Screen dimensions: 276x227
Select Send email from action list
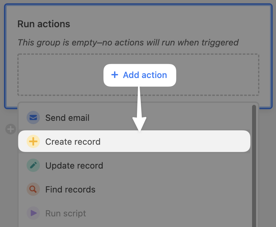(134, 117)
